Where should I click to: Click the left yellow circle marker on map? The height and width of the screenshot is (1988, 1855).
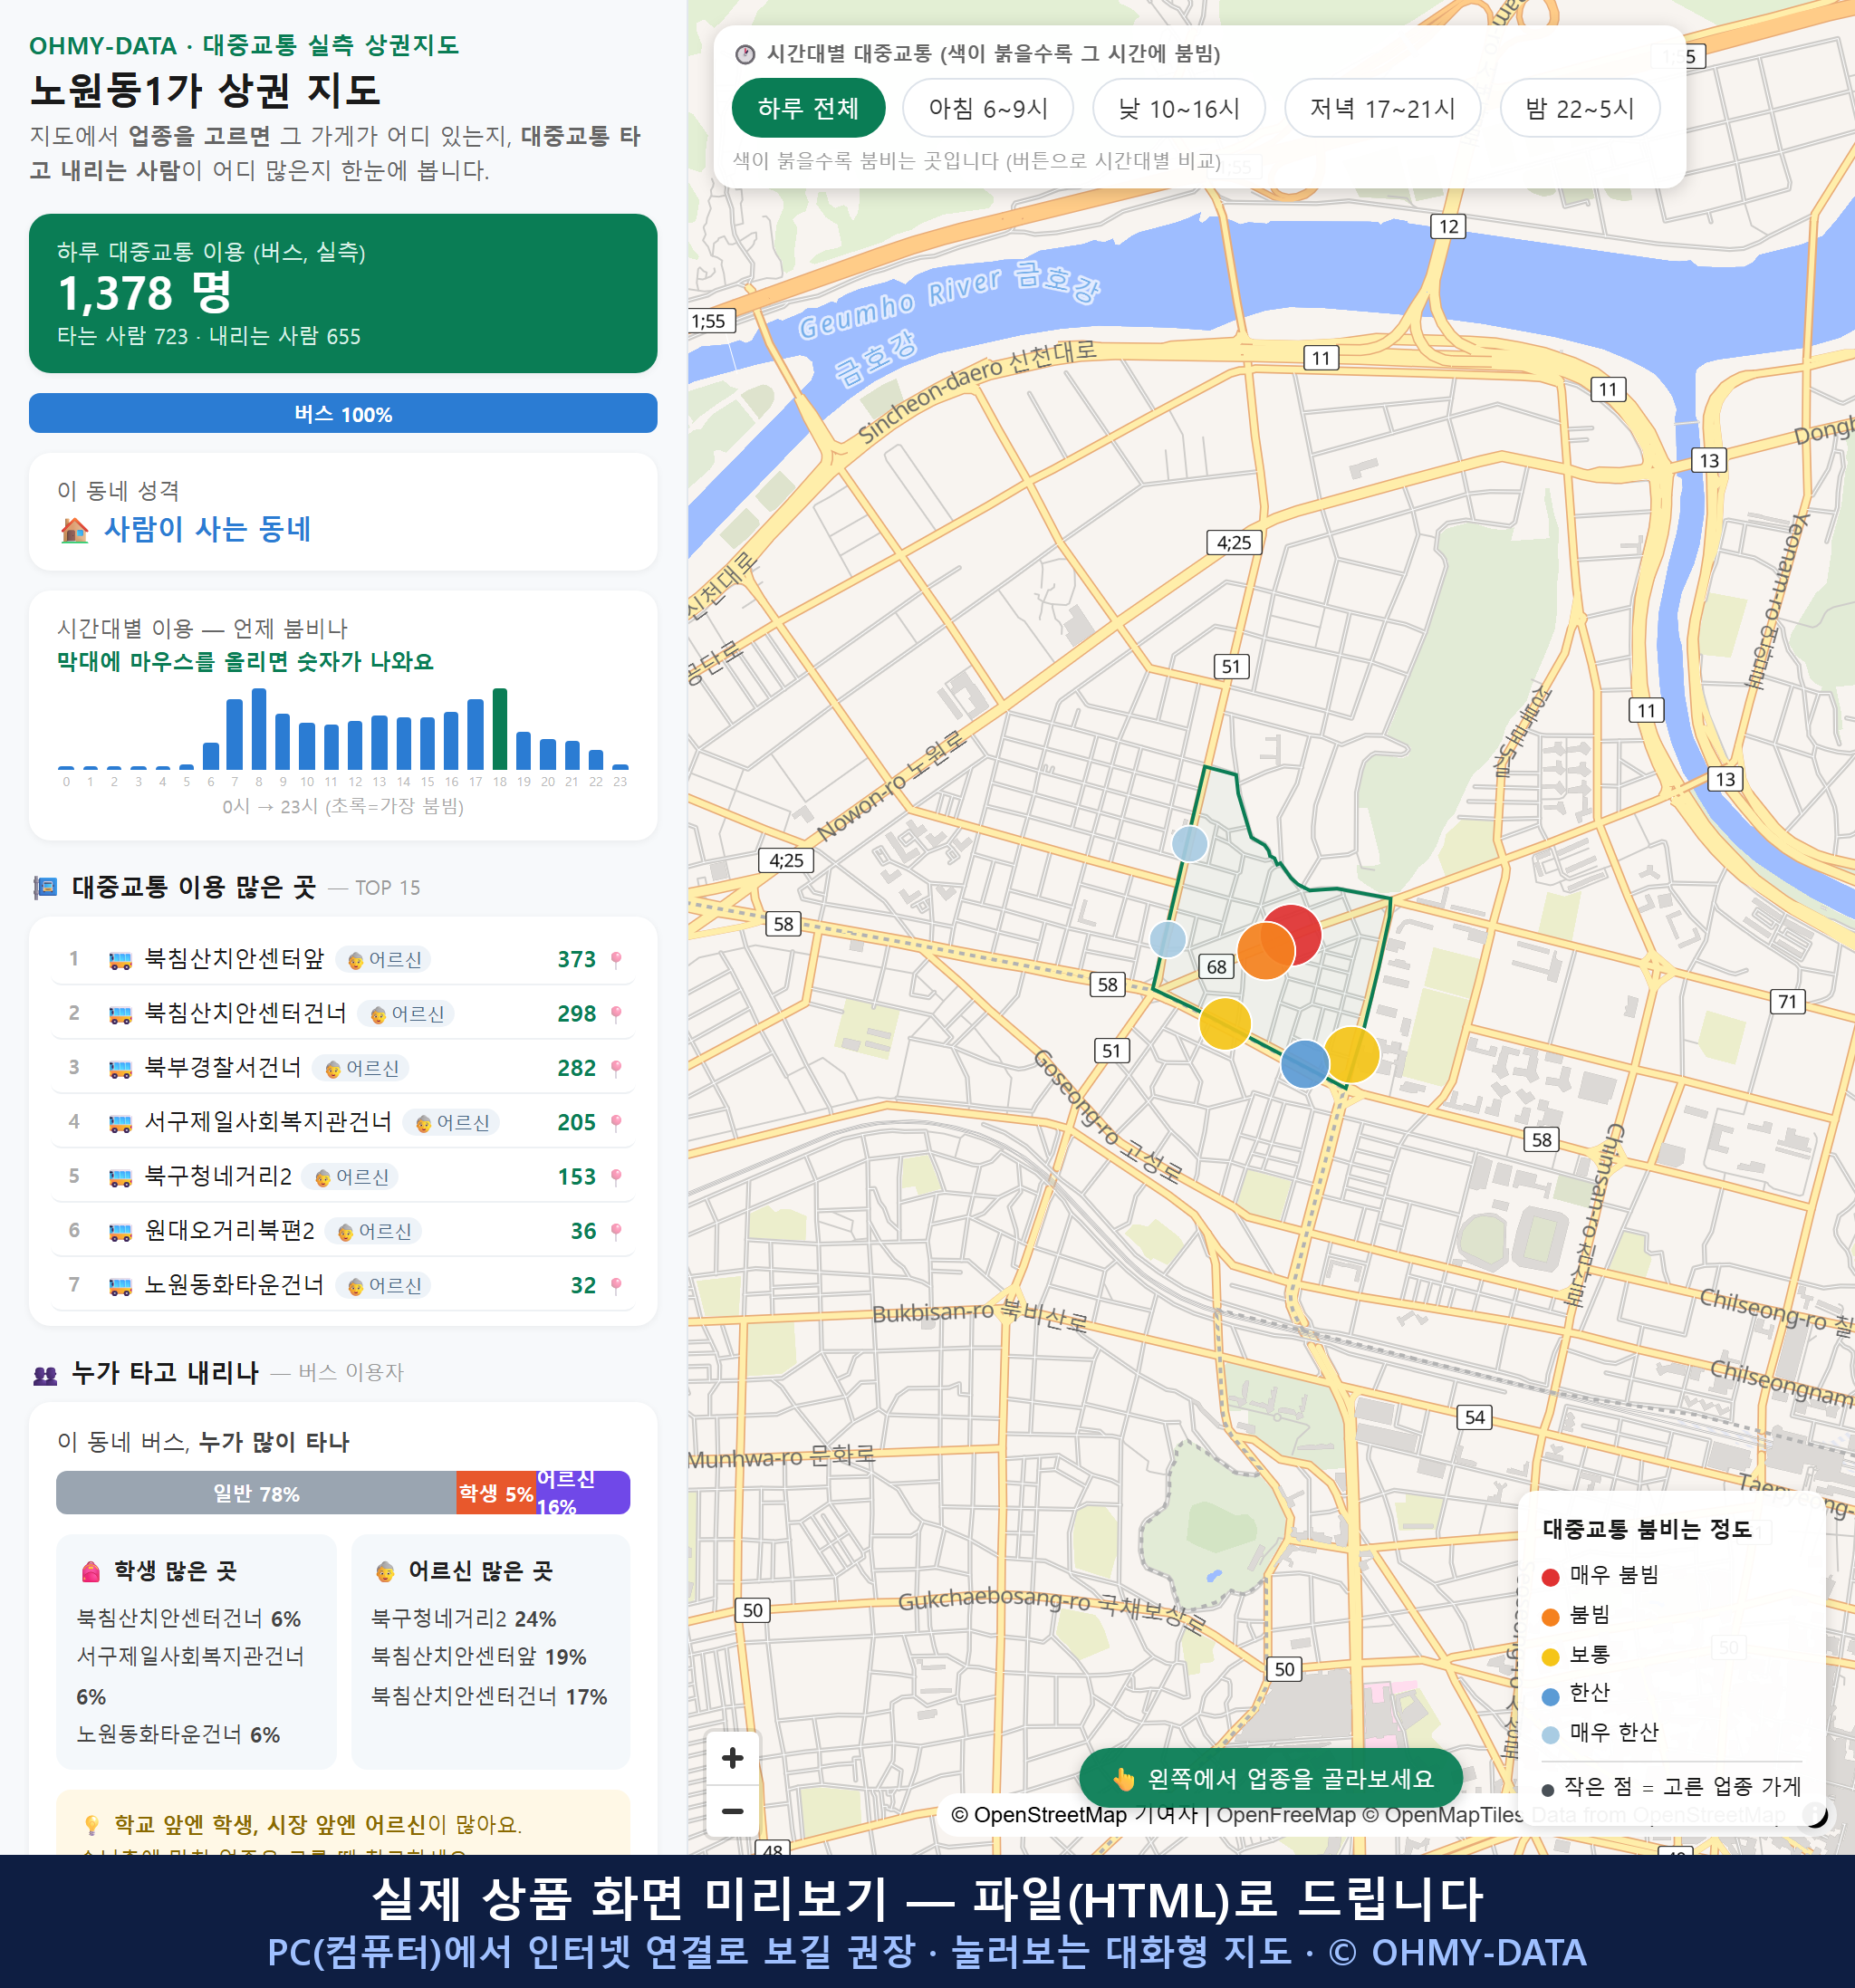click(x=1224, y=1023)
